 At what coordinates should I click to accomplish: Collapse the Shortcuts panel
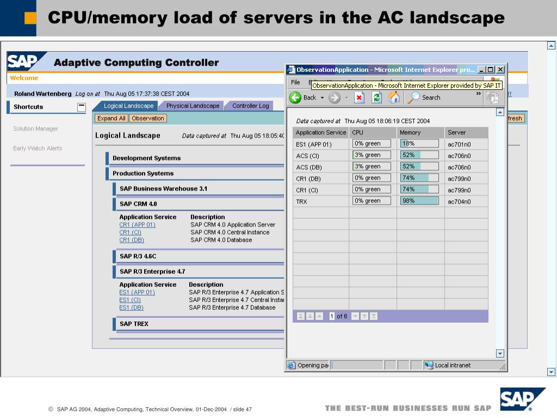pyautogui.click(x=82, y=107)
